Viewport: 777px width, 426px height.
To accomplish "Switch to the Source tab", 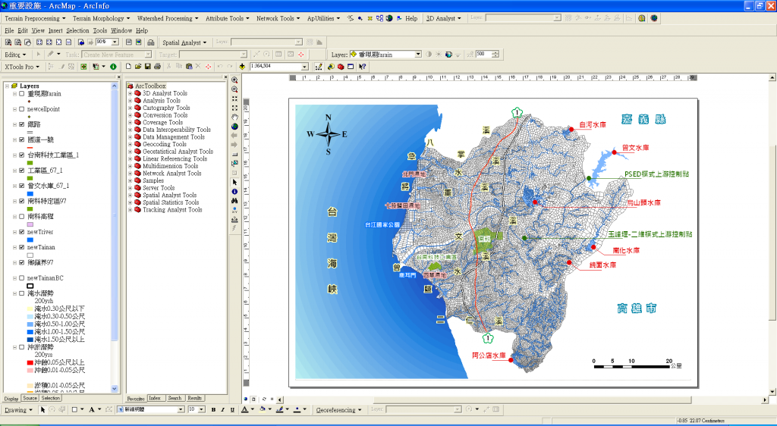I will coord(30,398).
